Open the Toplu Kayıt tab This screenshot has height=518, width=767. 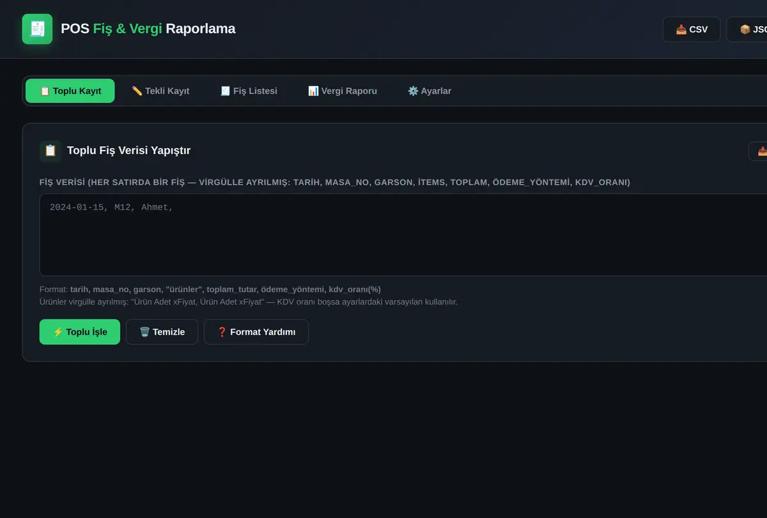click(70, 91)
